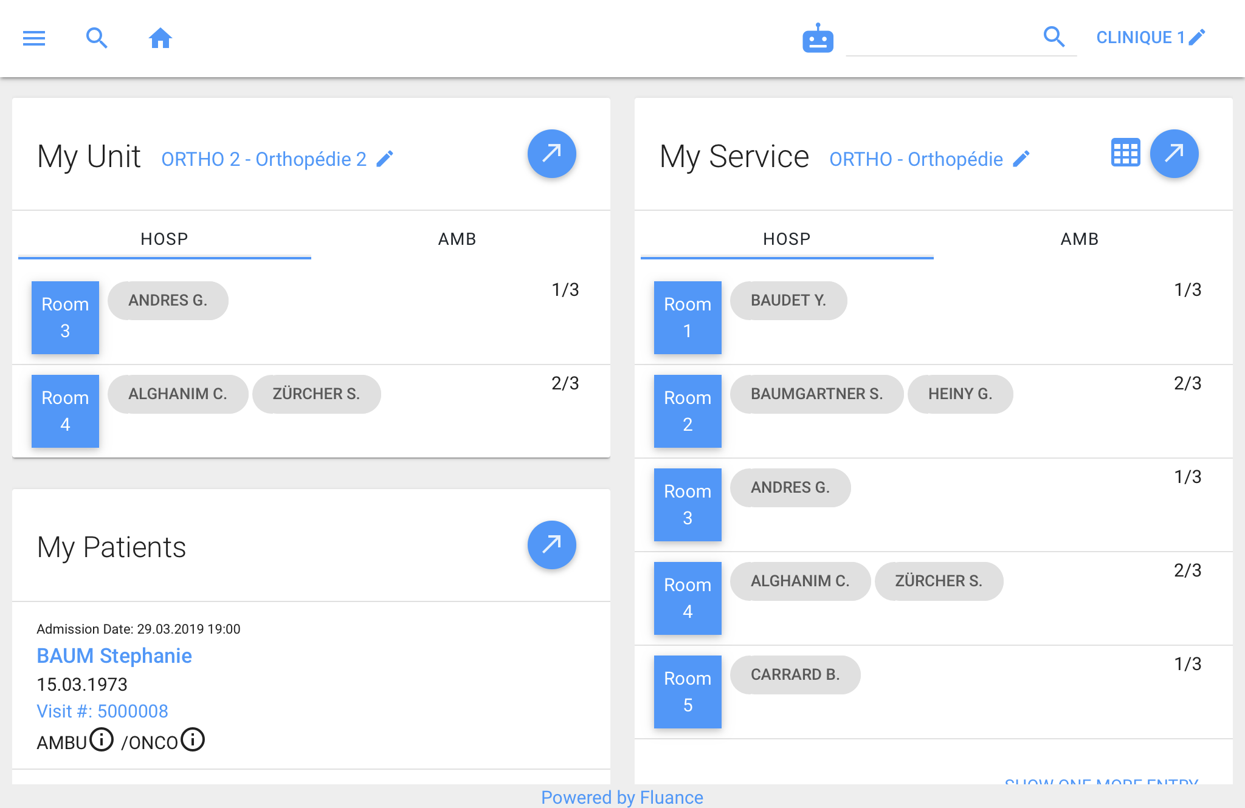
Task: Open Room 5 tile in My Service
Action: [x=688, y=692]
